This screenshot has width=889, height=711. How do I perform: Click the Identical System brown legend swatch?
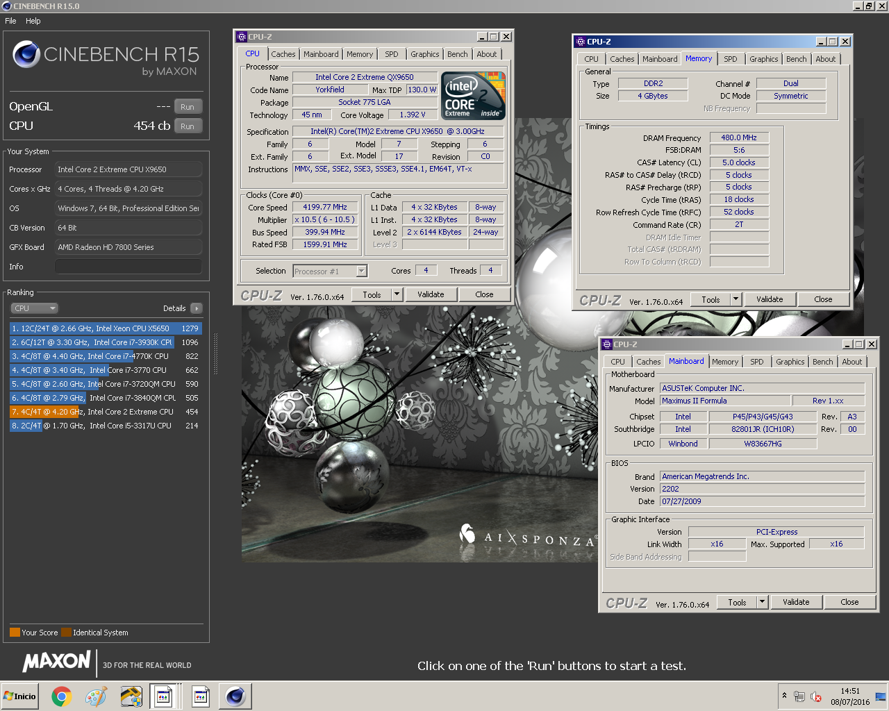(66, 633)
